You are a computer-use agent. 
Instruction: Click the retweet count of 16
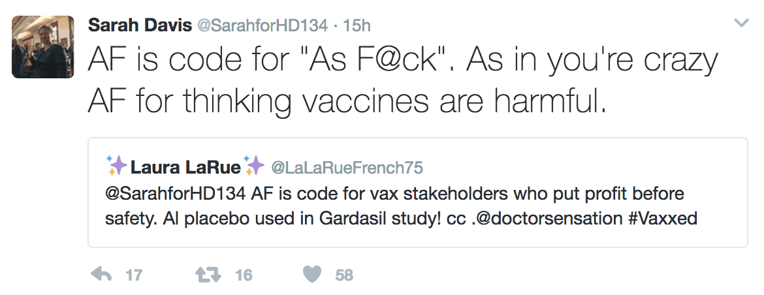coord(244,275)
